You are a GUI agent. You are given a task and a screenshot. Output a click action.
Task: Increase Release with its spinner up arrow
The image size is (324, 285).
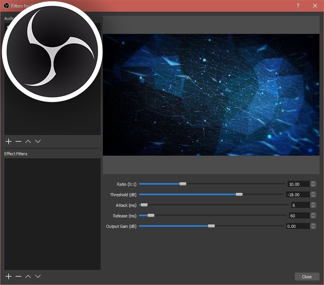(313, 214)
